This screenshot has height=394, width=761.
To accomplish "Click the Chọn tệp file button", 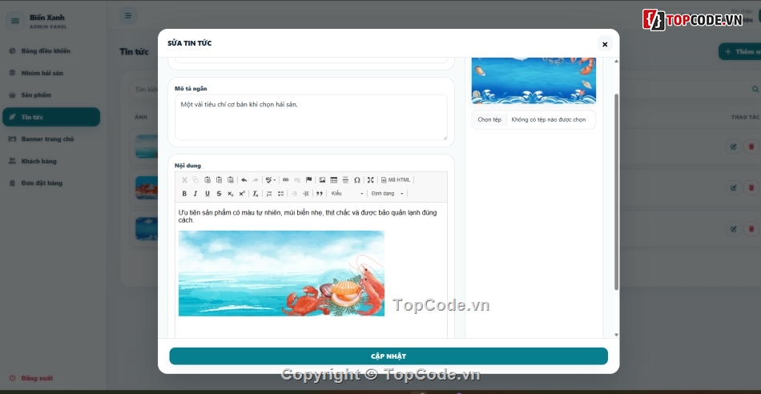I will point(489,120).
